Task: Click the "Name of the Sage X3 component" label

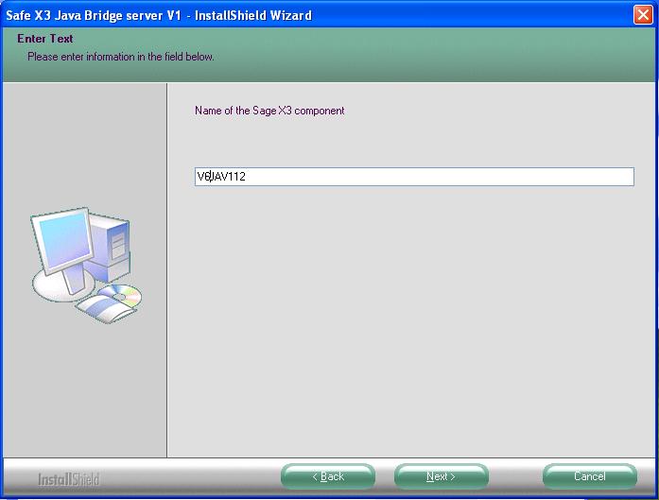Action: click(x=269, y=111)
